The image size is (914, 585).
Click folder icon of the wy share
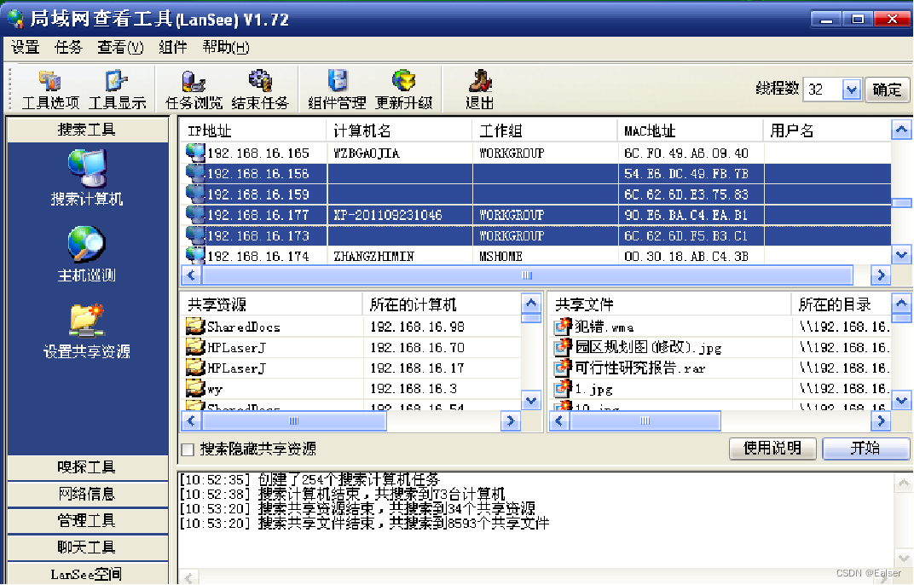point(195,388)
